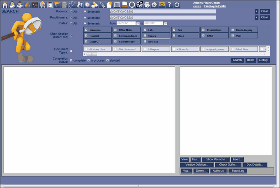
Task: Open the robot icon beside the gear
Action: coord(147,5)
